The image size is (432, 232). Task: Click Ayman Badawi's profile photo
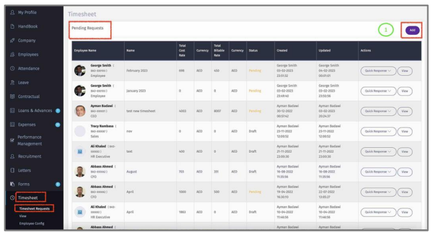coord(80,111)
